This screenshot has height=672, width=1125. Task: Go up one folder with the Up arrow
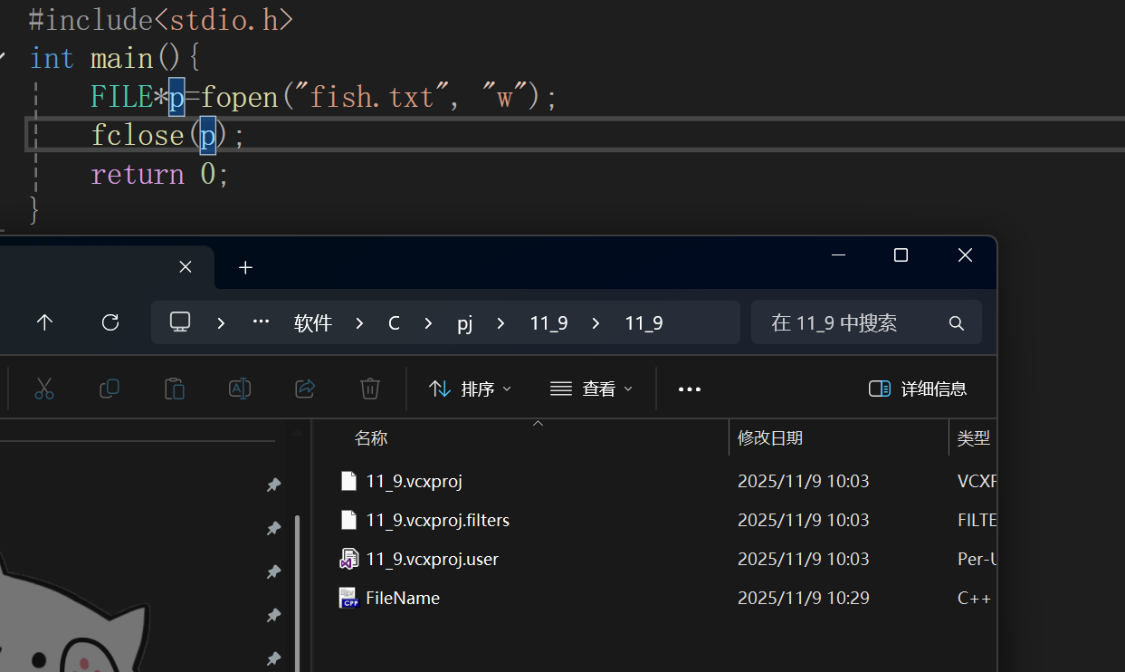coord(44,322)
